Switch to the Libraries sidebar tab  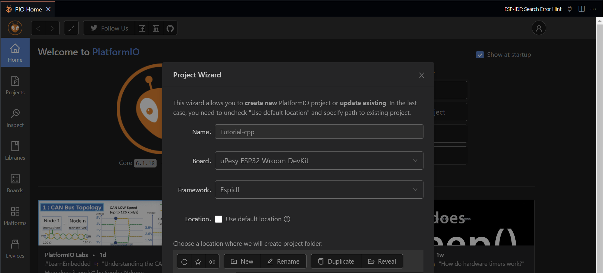click(15, 151)
